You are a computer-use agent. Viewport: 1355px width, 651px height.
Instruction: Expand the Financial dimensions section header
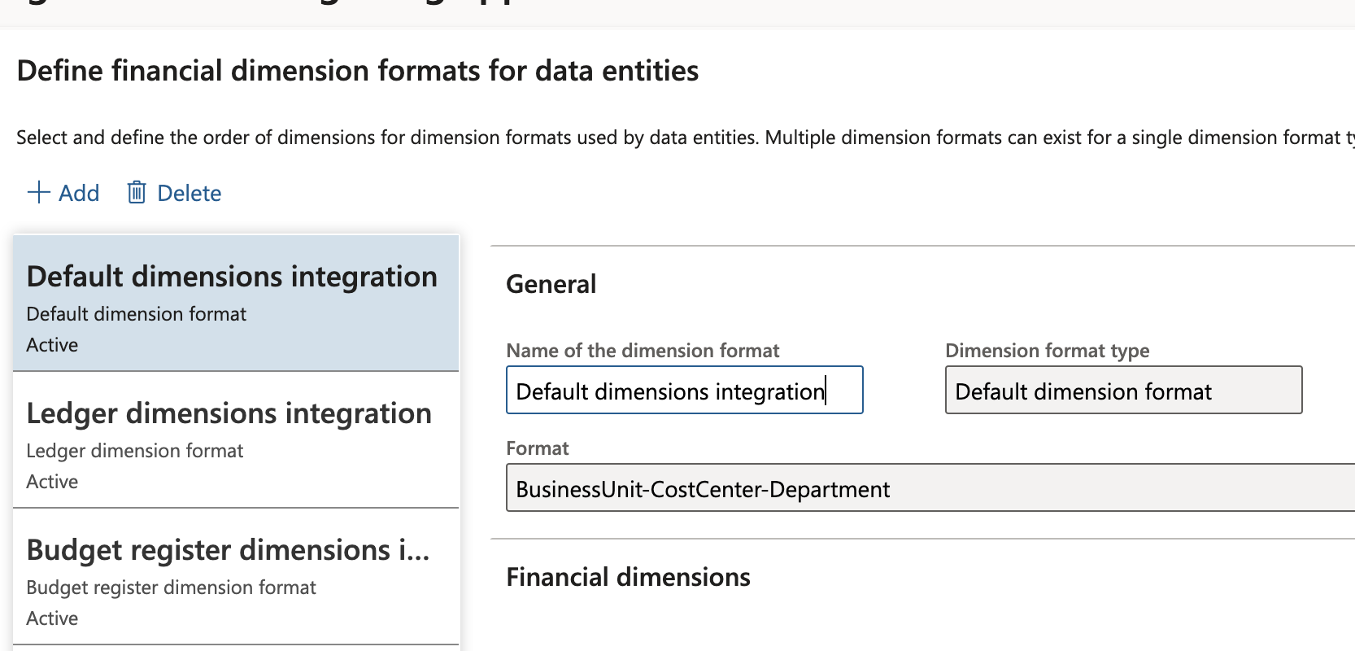click(x=628, y=577)
